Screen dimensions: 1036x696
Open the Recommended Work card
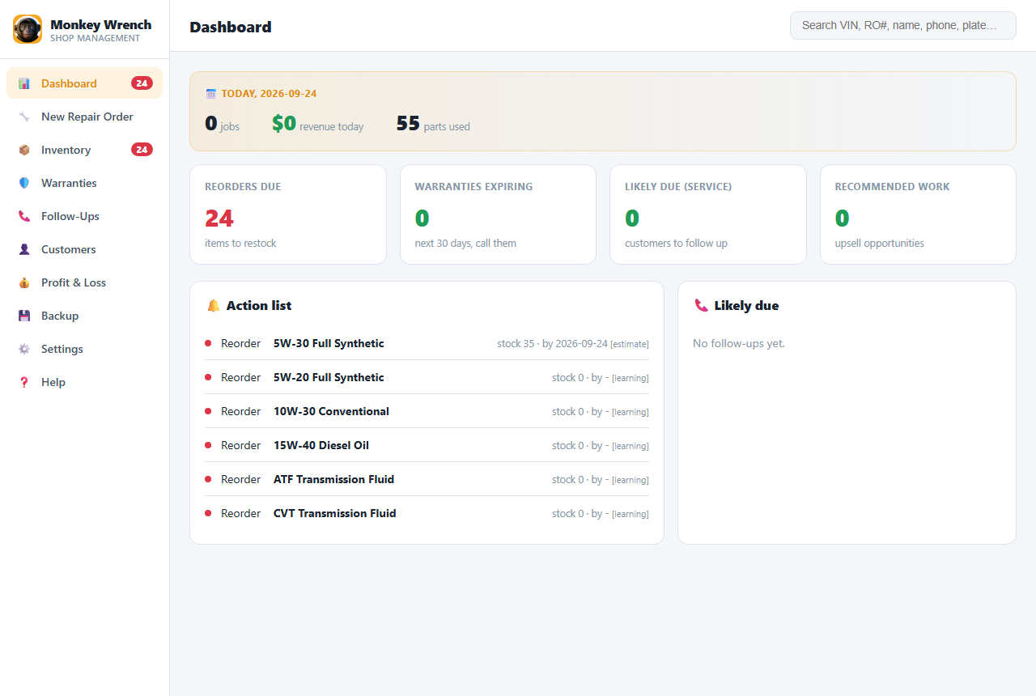(x=918, y=214)
